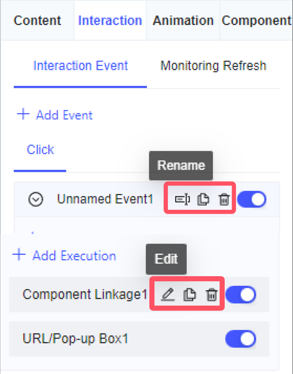Click the trash icon to delete Unnamed Event1
Image resolution: width=293 pixels, height=374 pixels.
(x=224, y=199)
